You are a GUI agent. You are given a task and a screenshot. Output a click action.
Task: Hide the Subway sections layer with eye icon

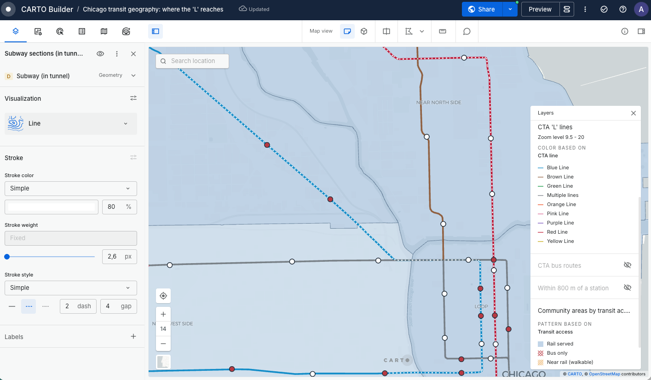click(100, 54)
